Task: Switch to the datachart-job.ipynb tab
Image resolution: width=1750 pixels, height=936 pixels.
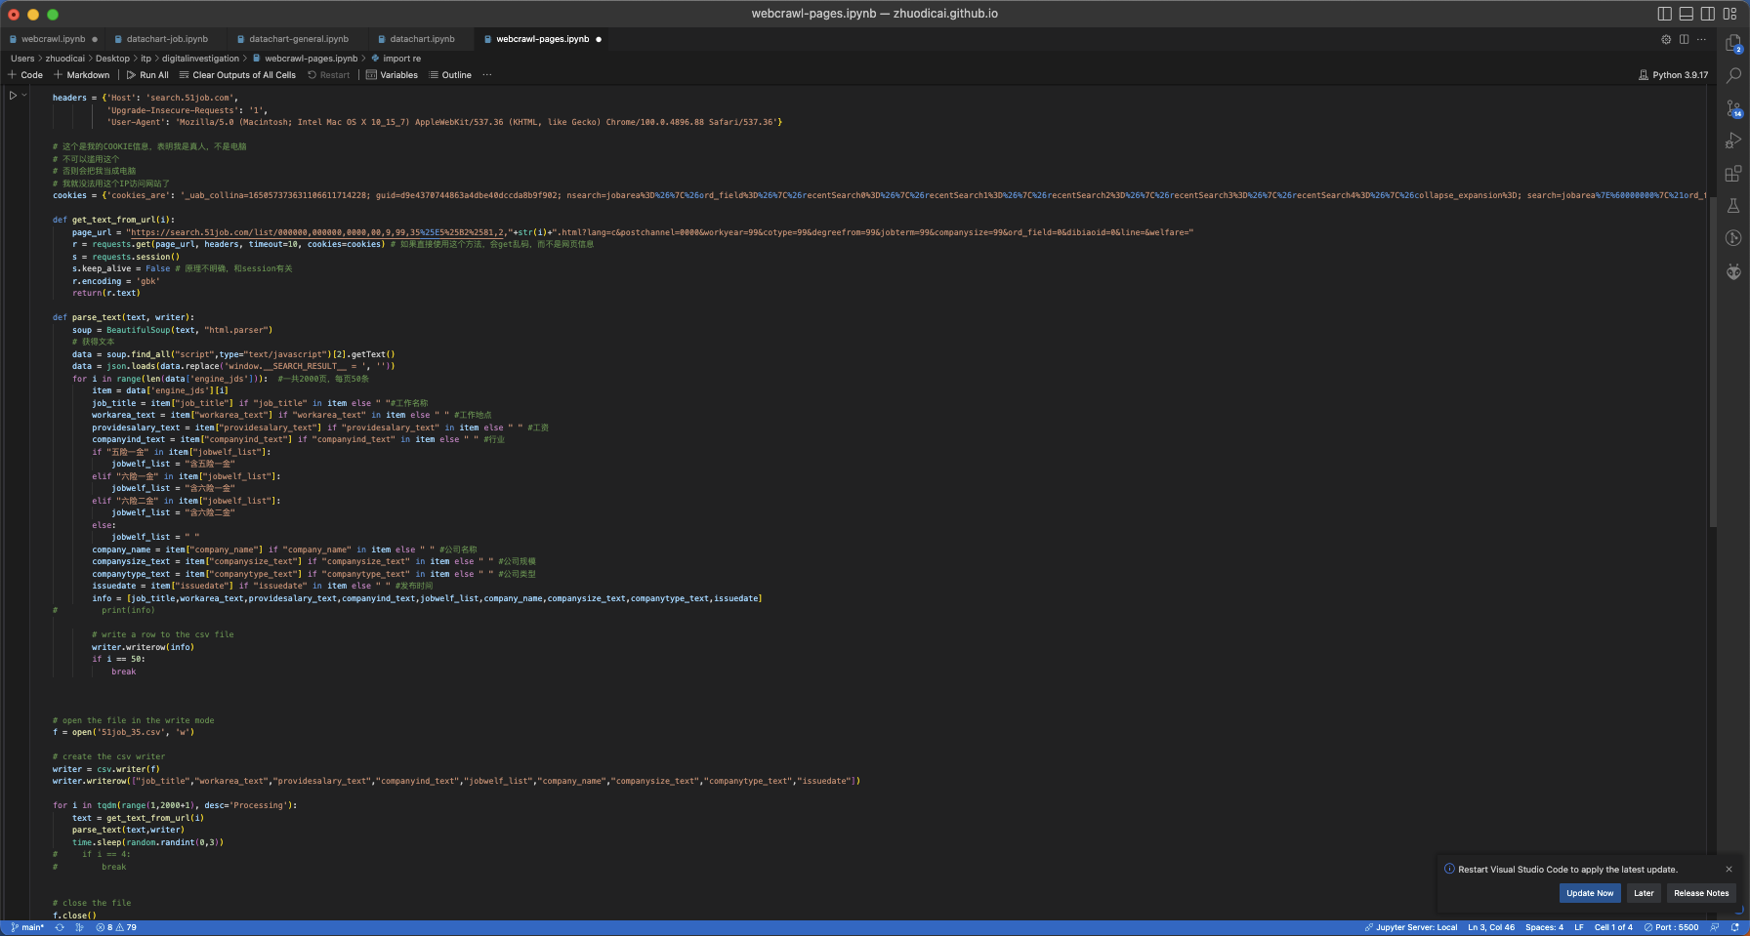Action: click(167, 39)
